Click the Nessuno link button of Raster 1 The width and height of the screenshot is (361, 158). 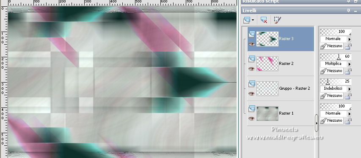332,121
